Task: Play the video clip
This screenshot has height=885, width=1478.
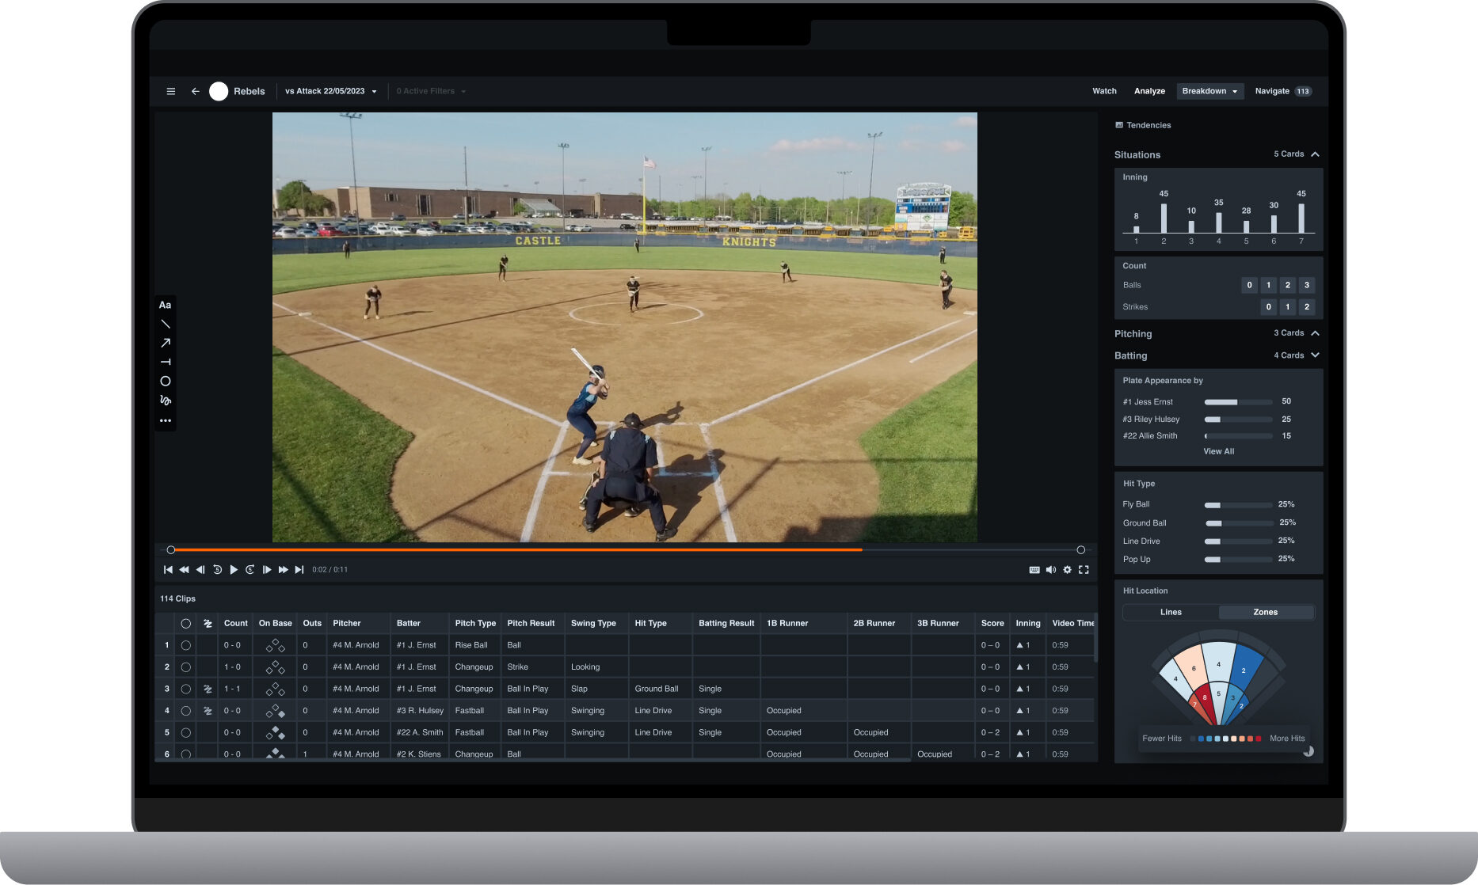Action: point(234,569)
